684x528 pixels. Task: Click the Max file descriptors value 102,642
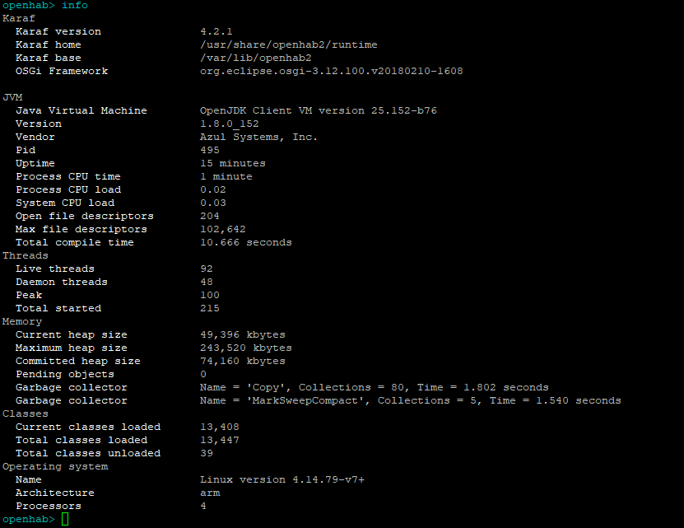[x=223, y=229]
